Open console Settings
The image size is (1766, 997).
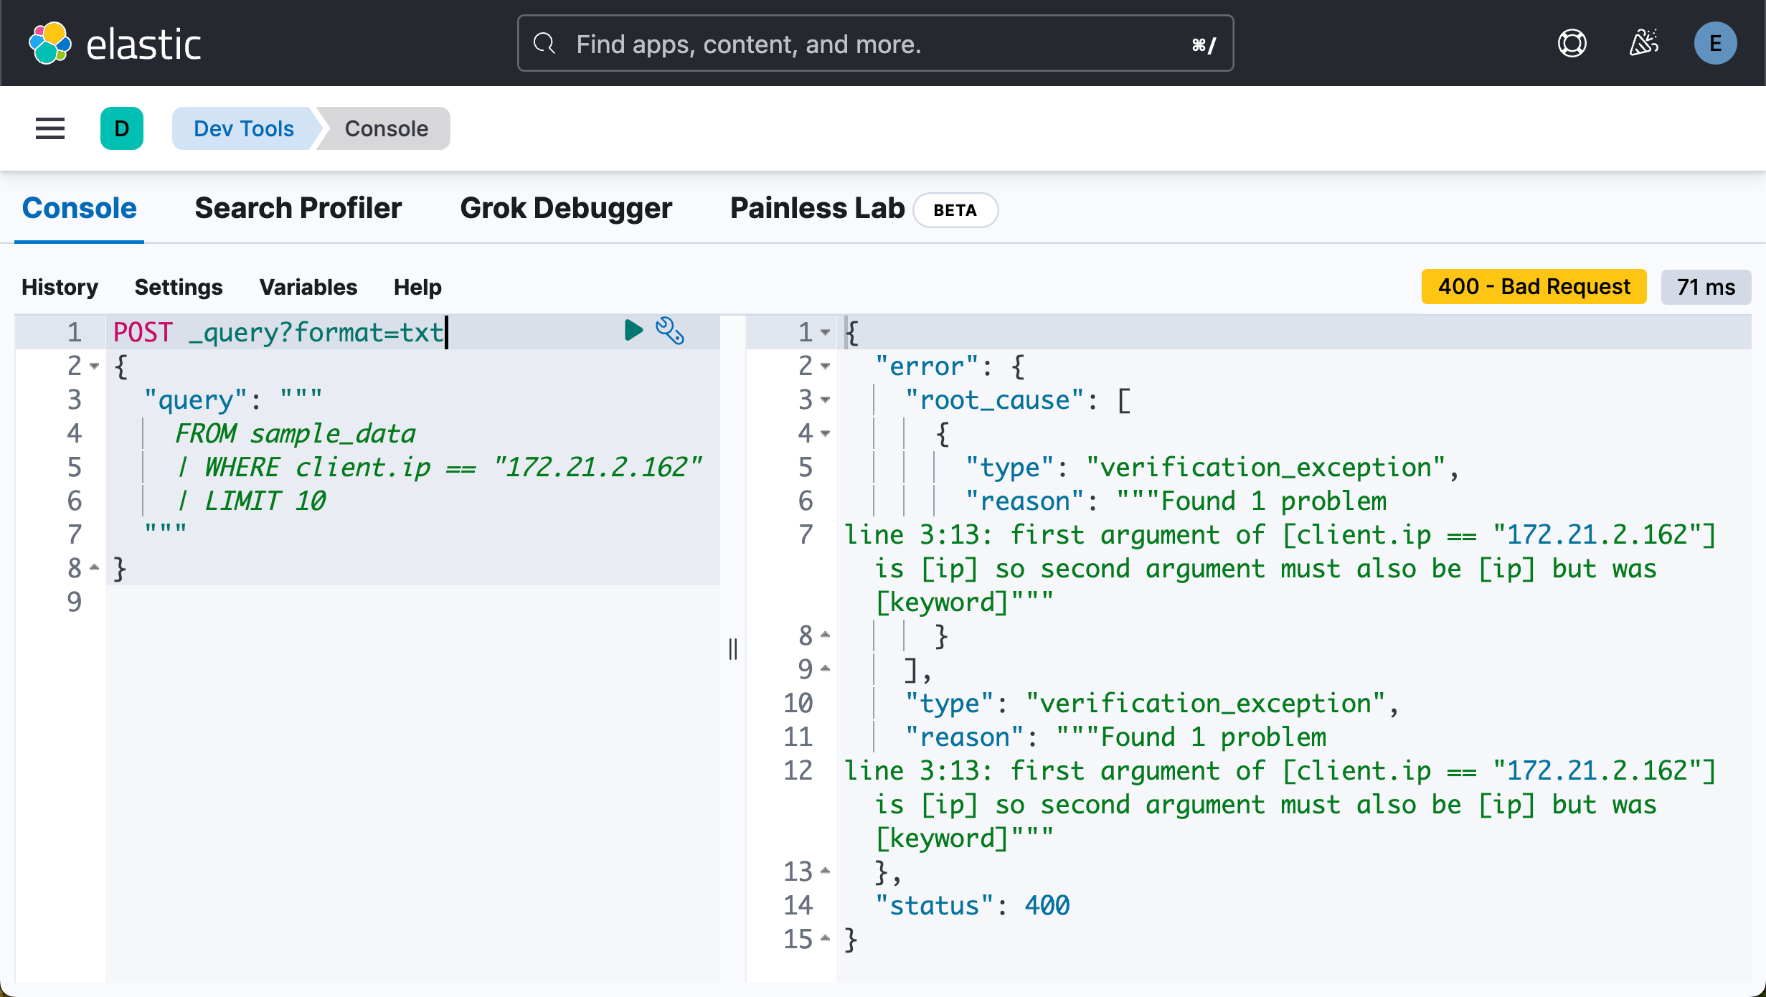179,287
